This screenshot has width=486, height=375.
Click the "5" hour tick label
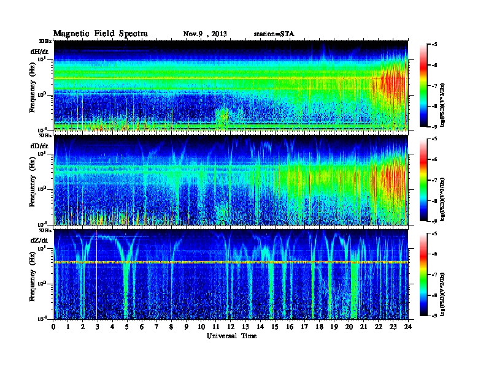(x=127, y=327)
